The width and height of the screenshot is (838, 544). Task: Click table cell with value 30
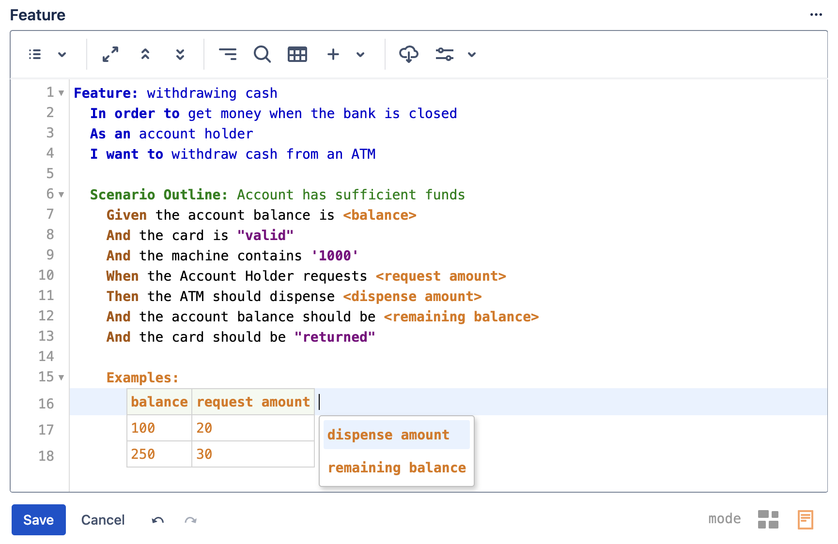253,454
